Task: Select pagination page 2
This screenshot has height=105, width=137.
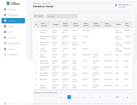Action: 77,97
